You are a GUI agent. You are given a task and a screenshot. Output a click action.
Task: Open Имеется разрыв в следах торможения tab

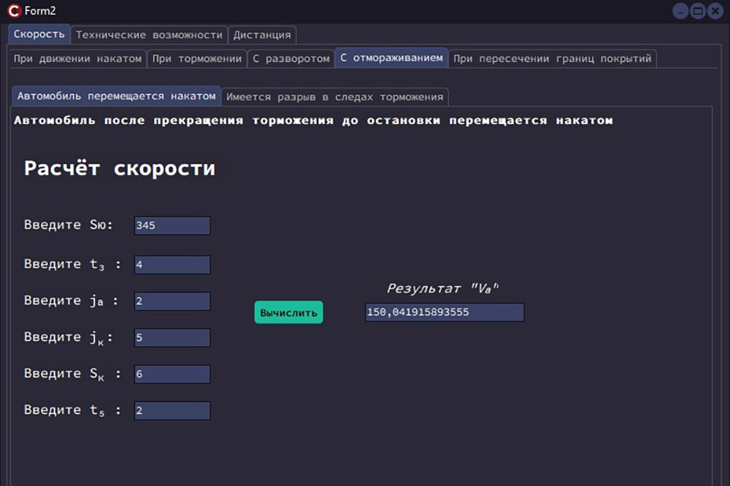click(334, 96)
